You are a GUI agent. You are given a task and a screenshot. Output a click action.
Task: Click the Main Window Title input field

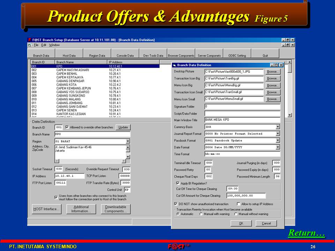pyautogui.click(x=242, y=120)
